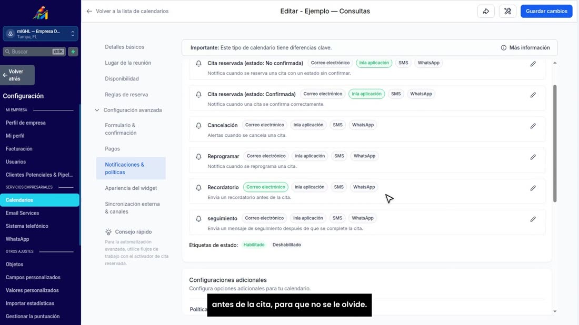Click the bell icon beside Cita reservada Confirmada

(x=198, y=95)
